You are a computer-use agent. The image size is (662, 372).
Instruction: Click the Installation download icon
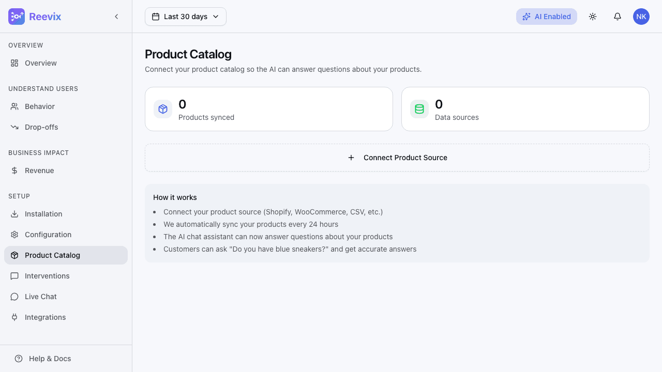pyautogui.click(x=15, y=214)
